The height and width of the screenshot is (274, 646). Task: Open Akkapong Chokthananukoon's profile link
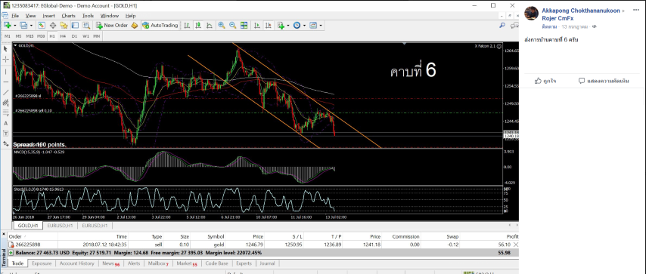coord(580,11)
